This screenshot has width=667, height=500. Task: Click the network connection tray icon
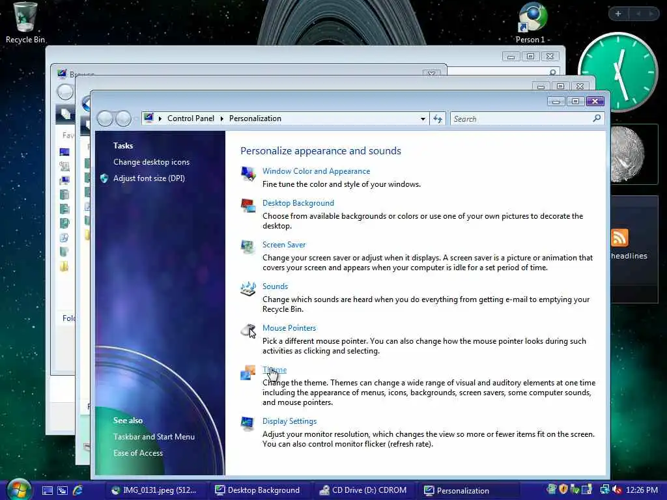coord(604,490)
